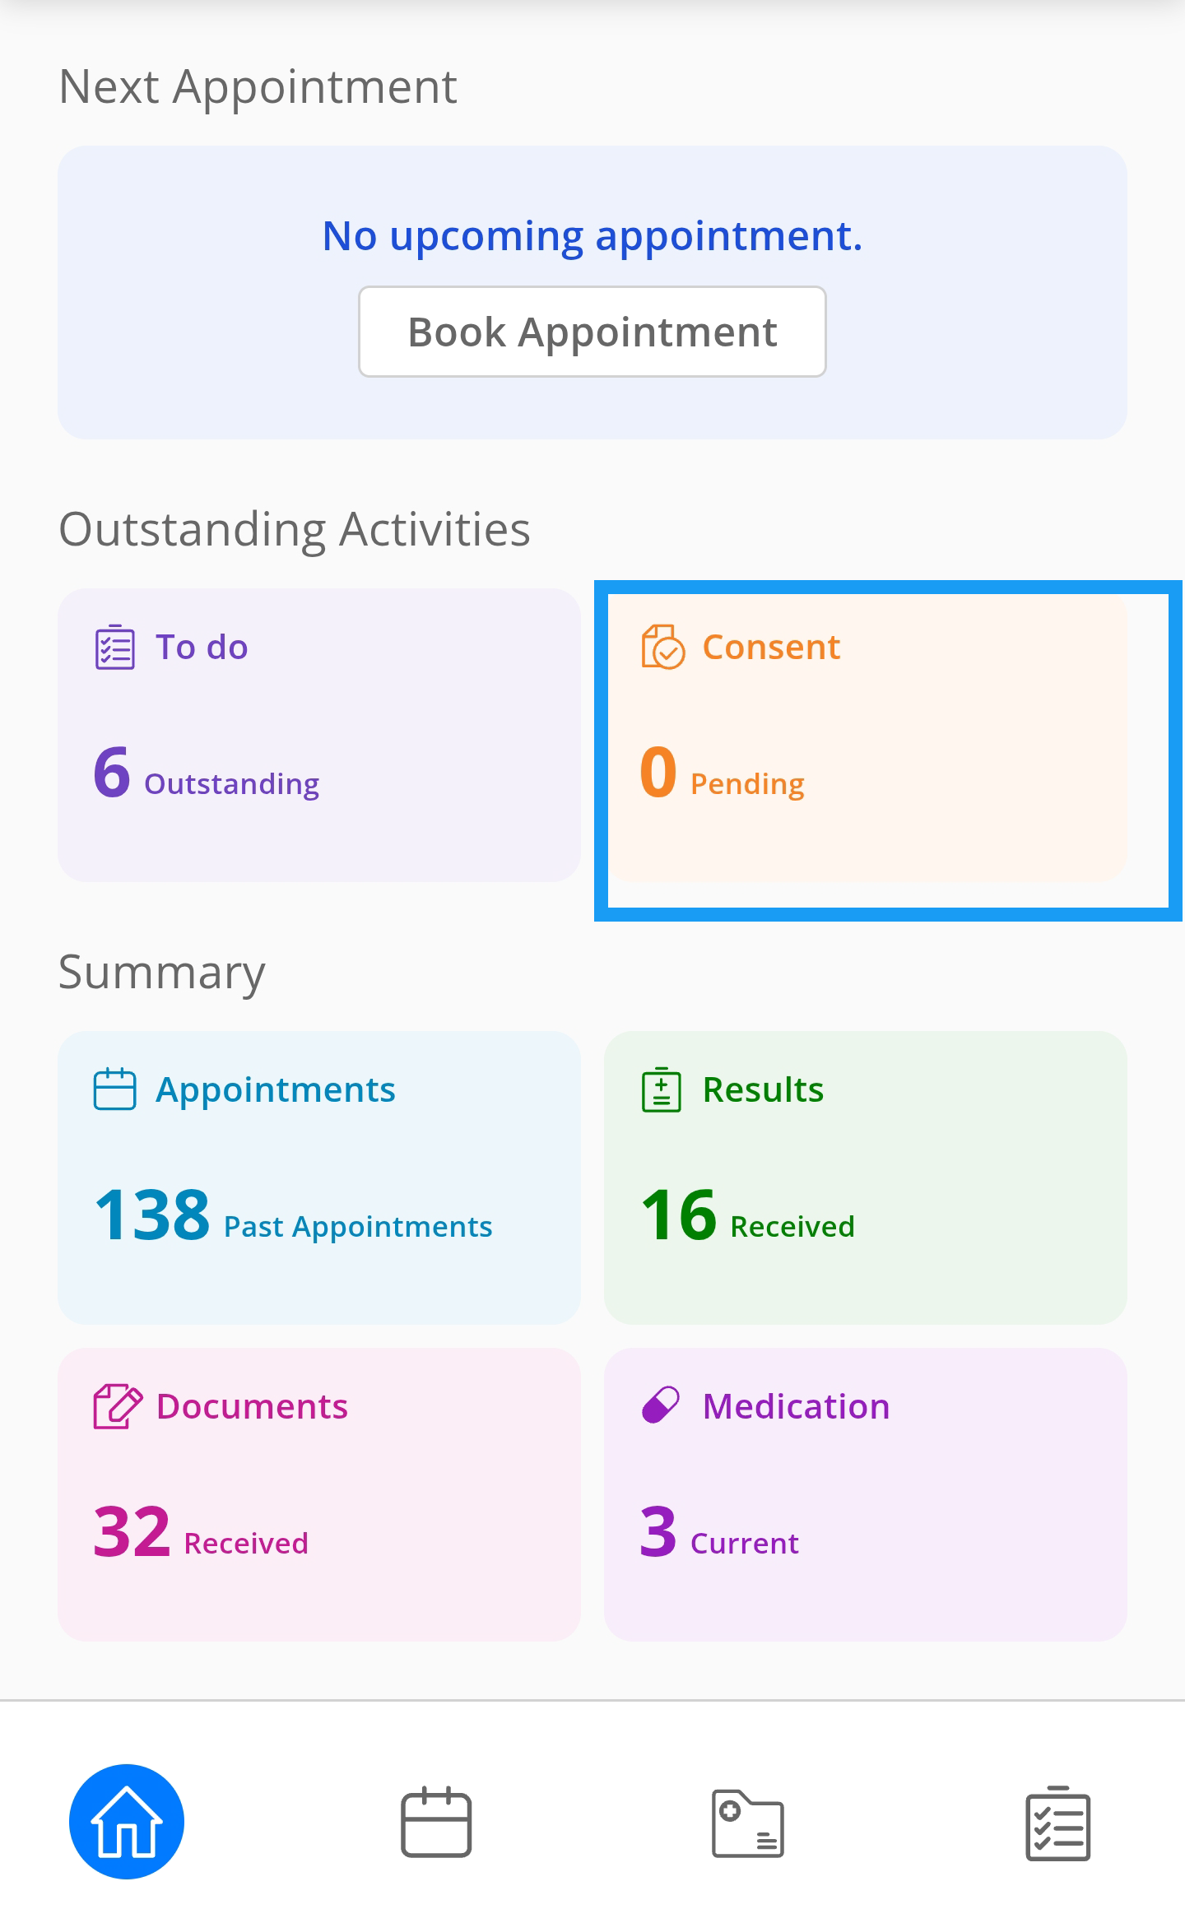View 138 Past Appointments
Image resolution: width=1185 pixels, height=1909 pixels.
(293, 1216)
